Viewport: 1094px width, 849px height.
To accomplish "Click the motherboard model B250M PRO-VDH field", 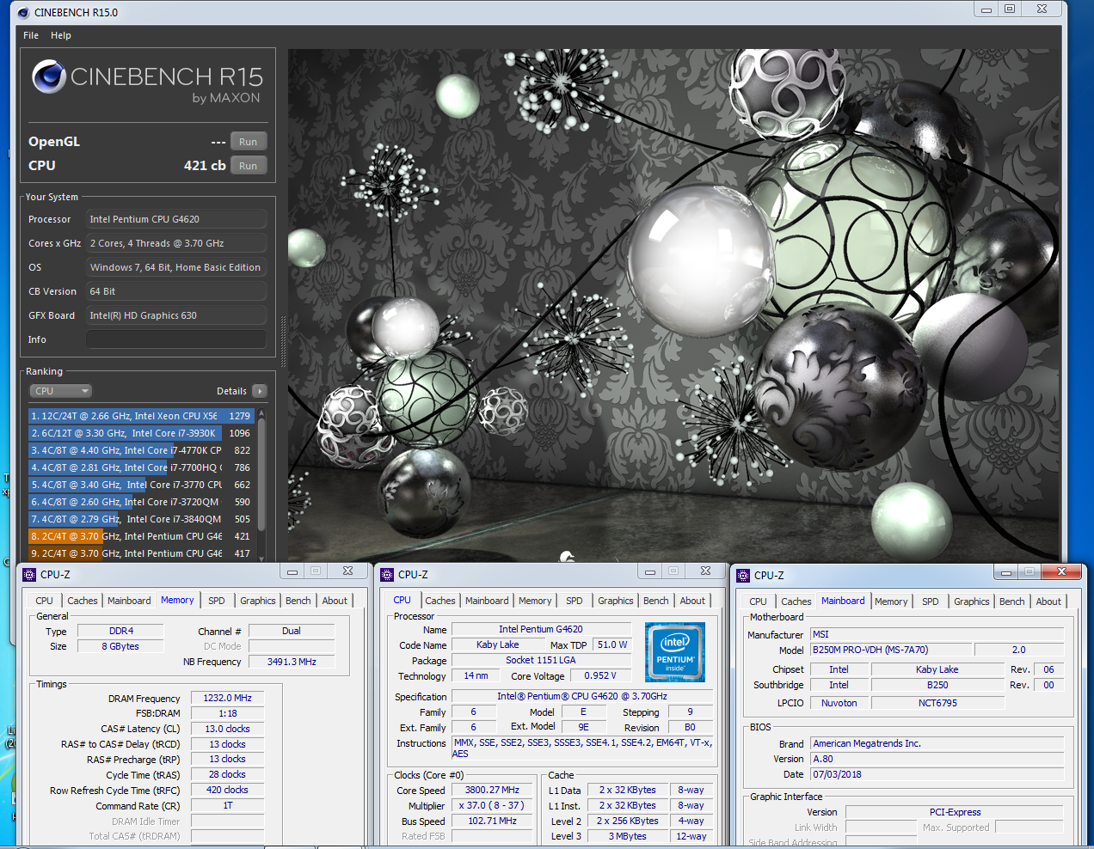I will (892, 650).
